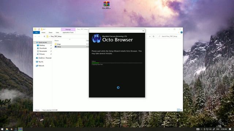The width and height of the screenshot is (234, 131).
Task: Refresh the Explorer folder view
Action: (x=154, y=36)
